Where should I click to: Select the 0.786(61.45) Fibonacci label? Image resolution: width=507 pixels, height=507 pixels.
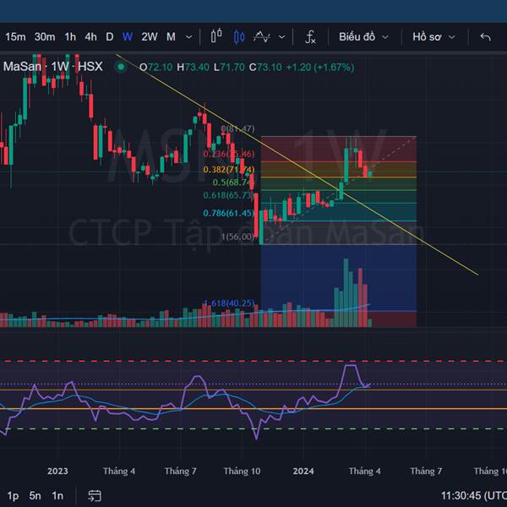[x=229, y=213]
